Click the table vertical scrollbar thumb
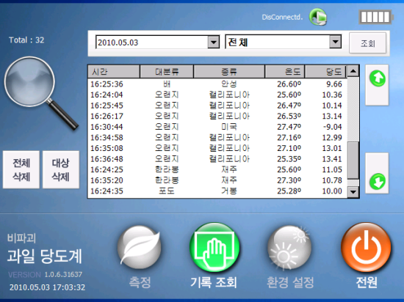Viewport: 404px width, 302px height. coord(353,160)
